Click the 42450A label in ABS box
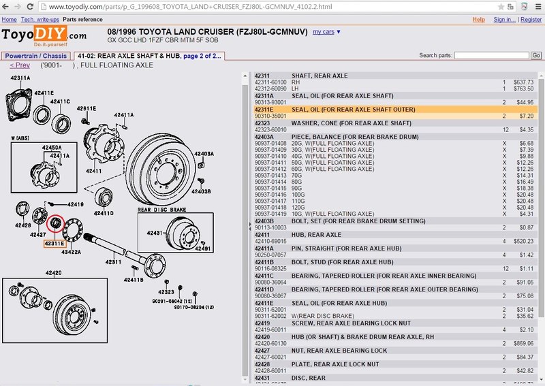The width and height of the screenshot is (545, 386). 52,147
